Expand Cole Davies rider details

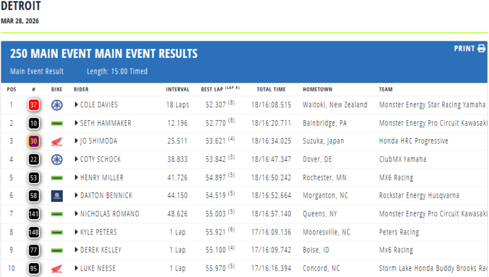point(76,105)
